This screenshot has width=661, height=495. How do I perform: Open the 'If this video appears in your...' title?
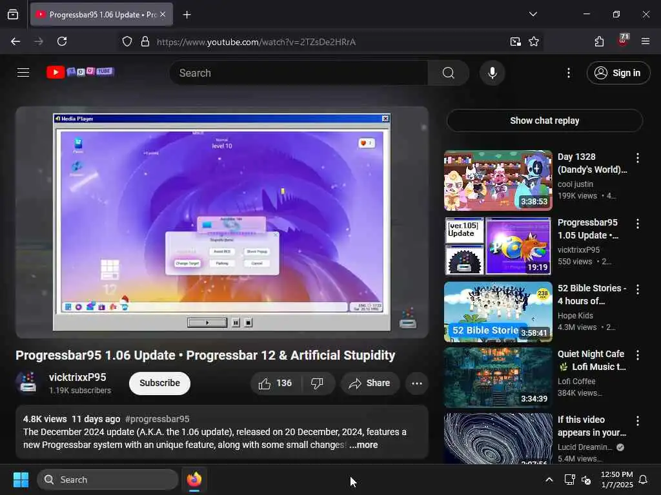point(592,426)
